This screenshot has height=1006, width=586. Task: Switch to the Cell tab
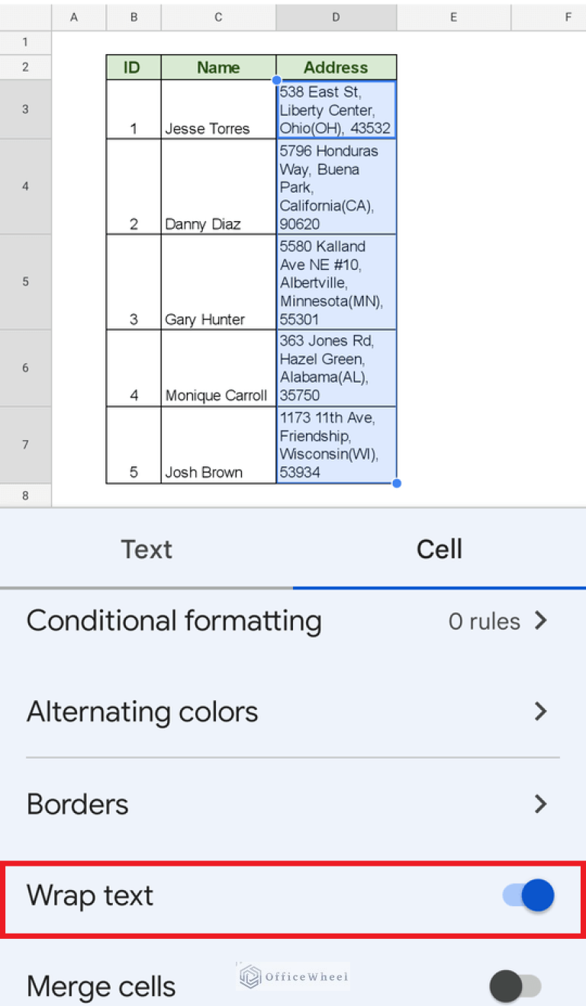pyautogui.click(x=439, y=548)
